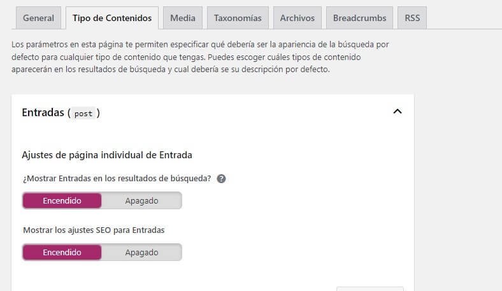Click the help question mark icon
This screenshot has width=502, height=291.
[x=221, y=179]
